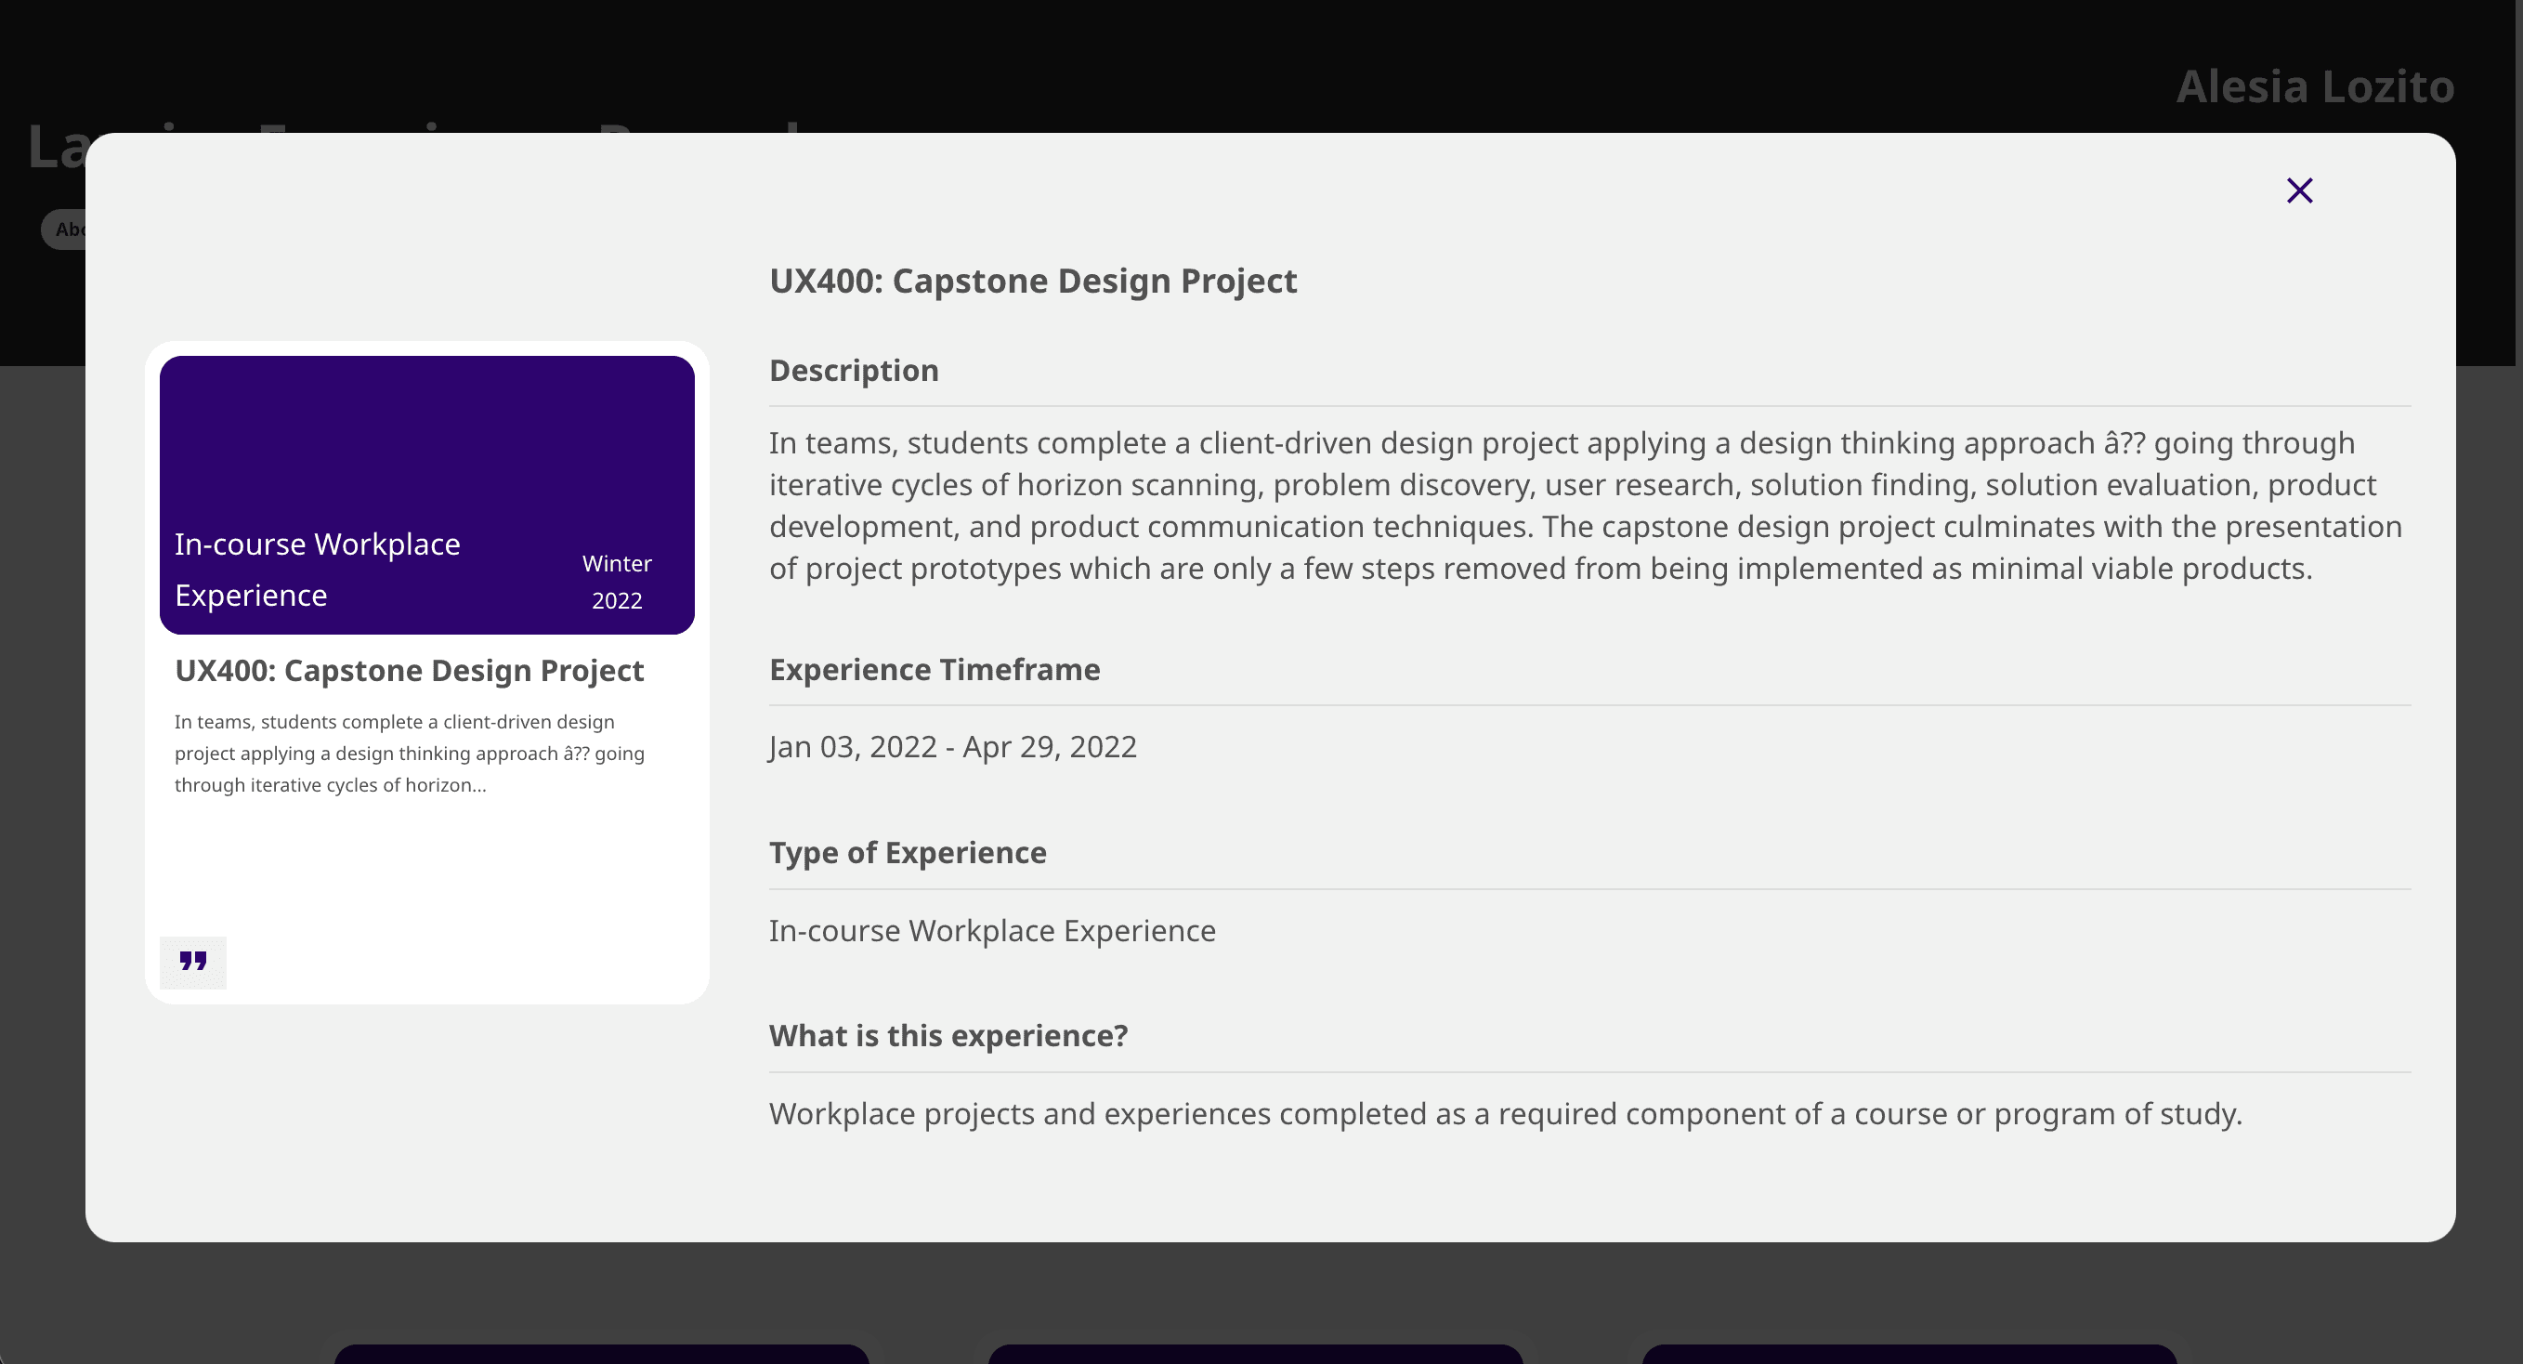Close the experience details modal

(x=2299, y=190)
